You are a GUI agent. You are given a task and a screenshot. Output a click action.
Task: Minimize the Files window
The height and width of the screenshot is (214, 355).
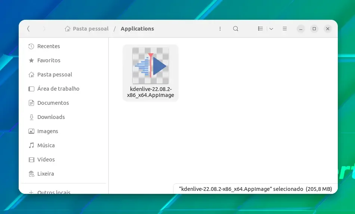[x=301, y=29]
